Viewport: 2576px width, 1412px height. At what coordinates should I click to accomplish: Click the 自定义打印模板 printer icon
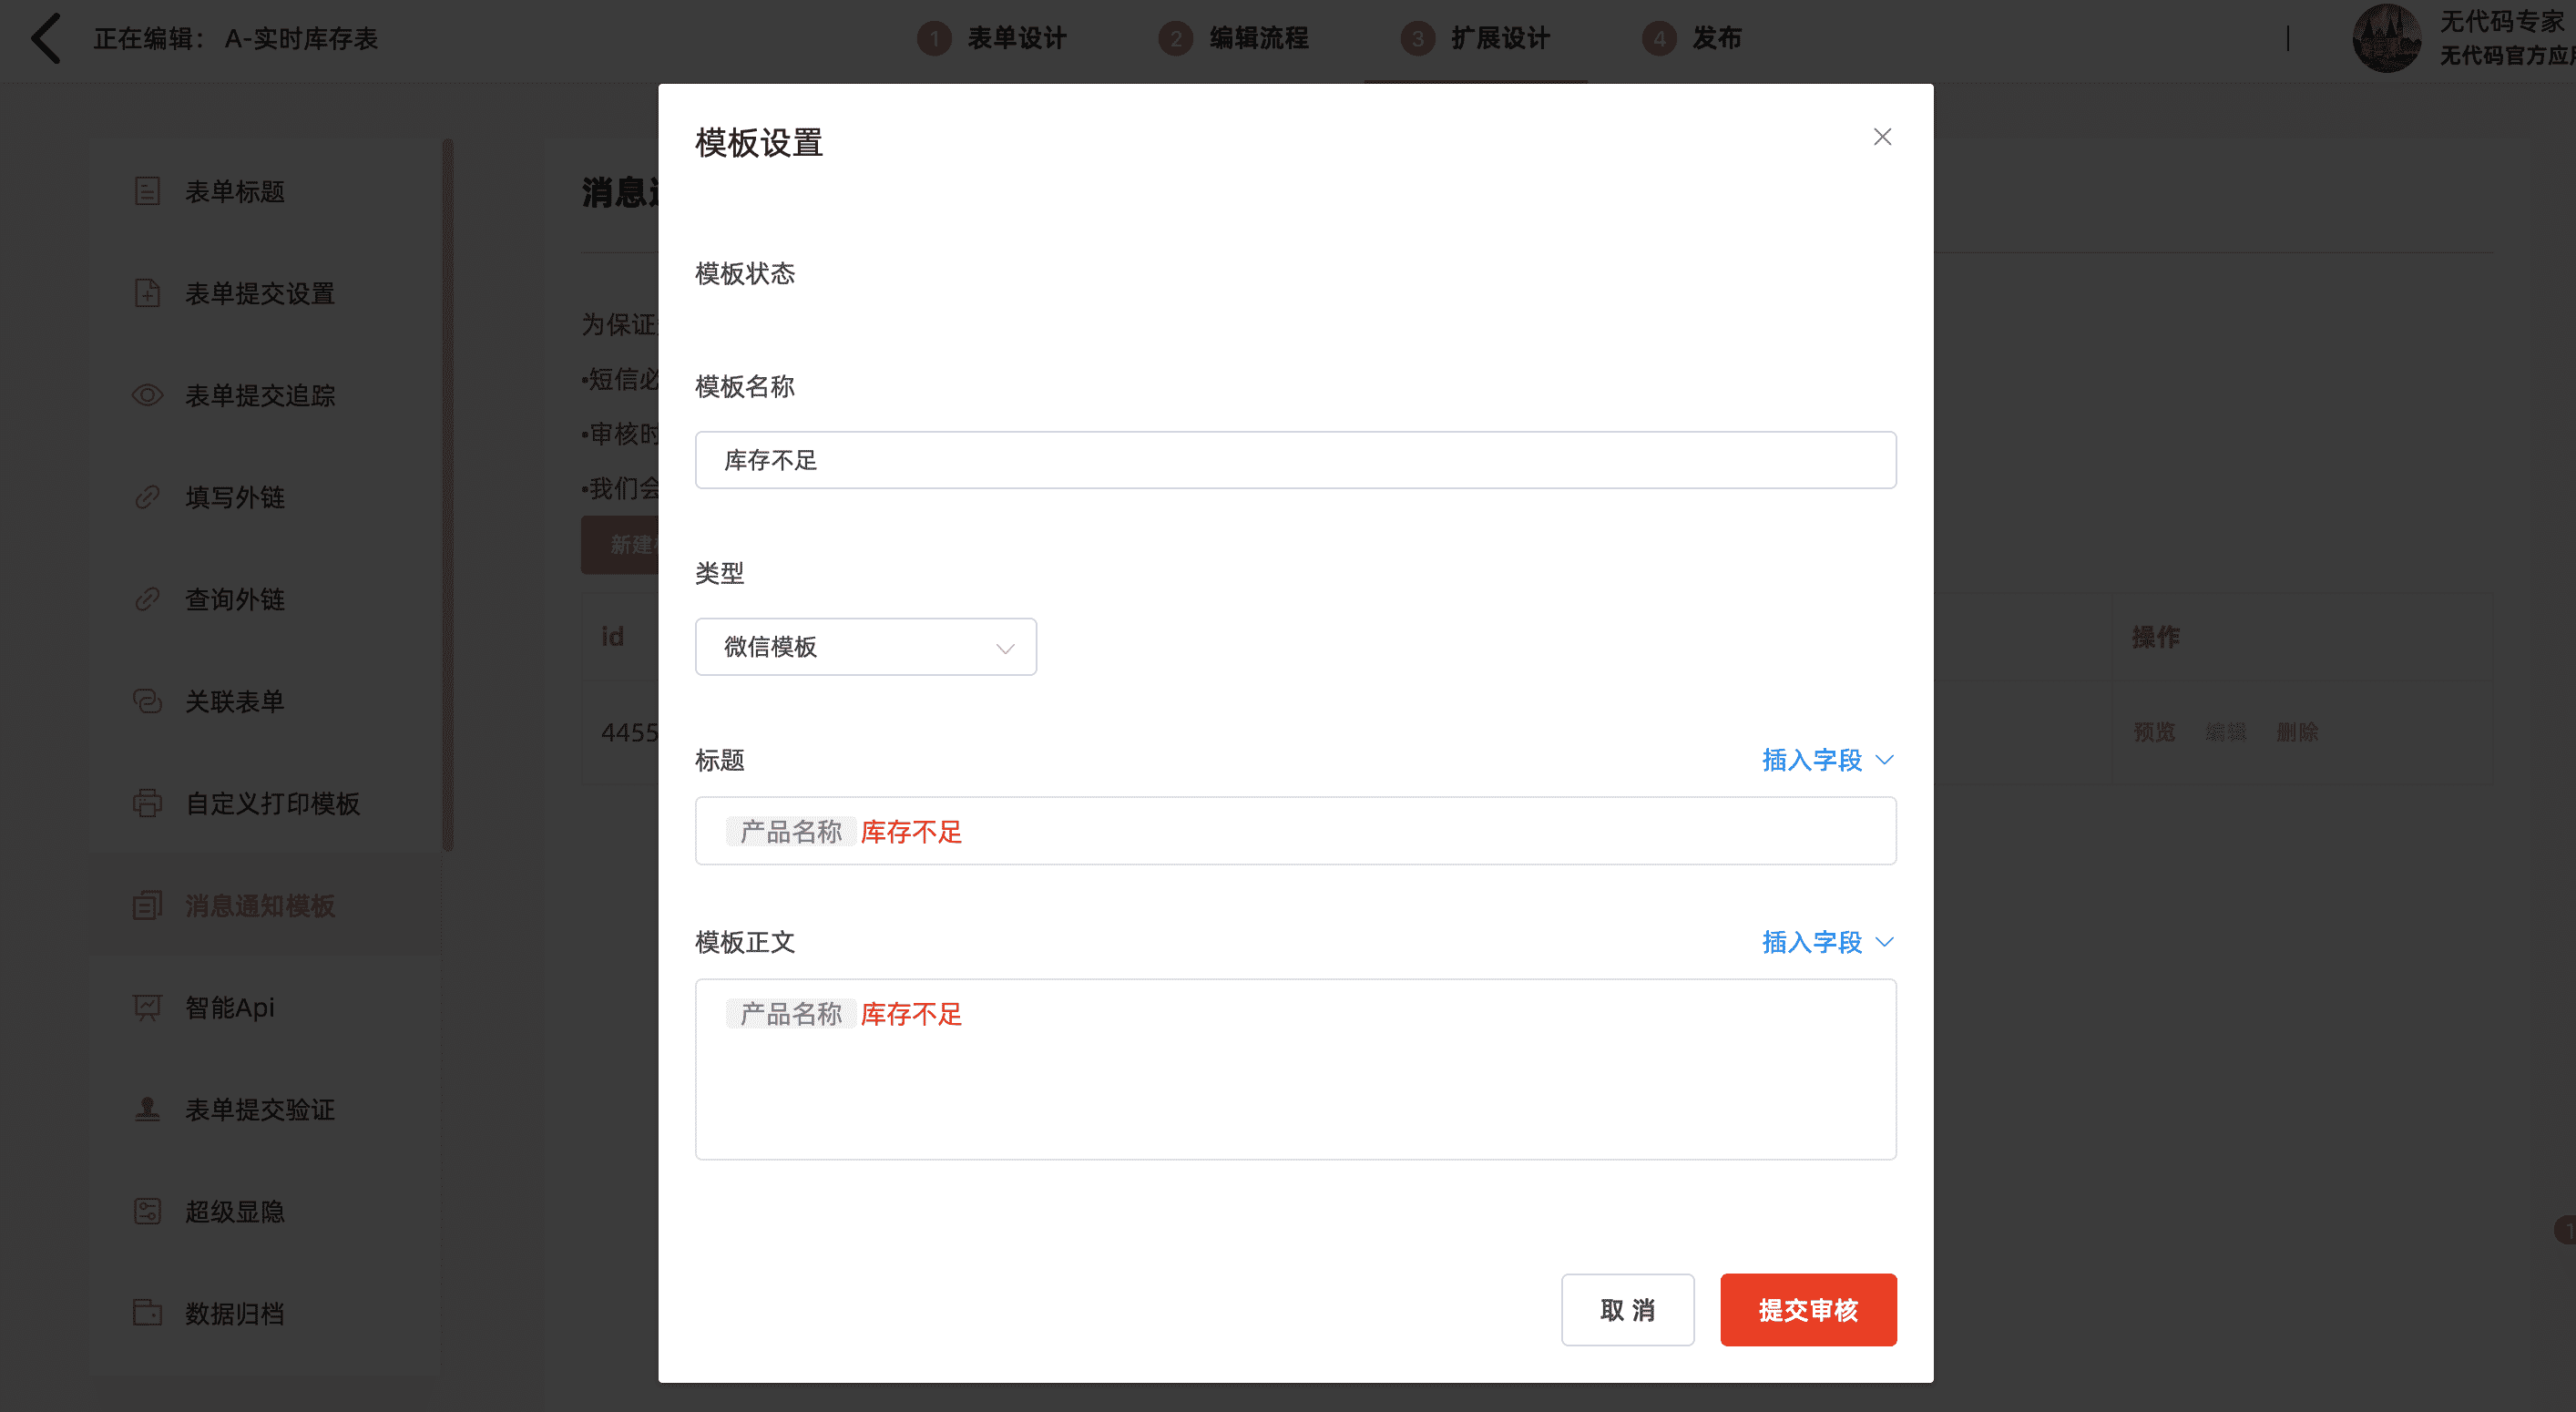click(x=147, y=803)
